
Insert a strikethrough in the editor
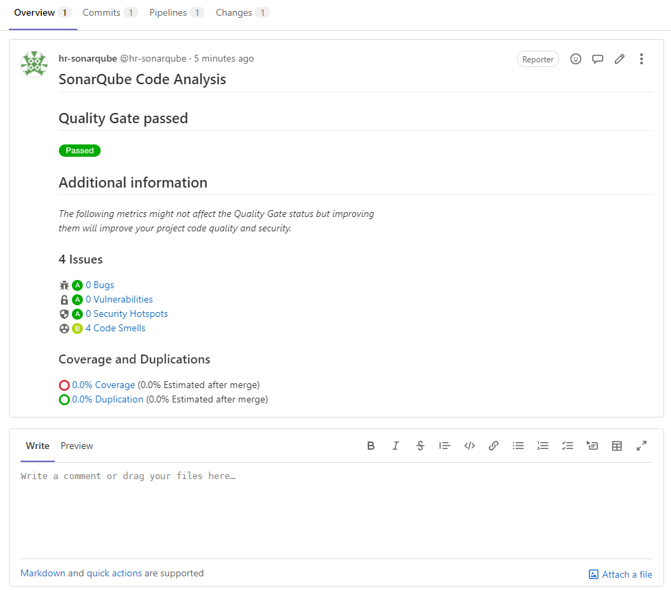[x=420, y=446]
